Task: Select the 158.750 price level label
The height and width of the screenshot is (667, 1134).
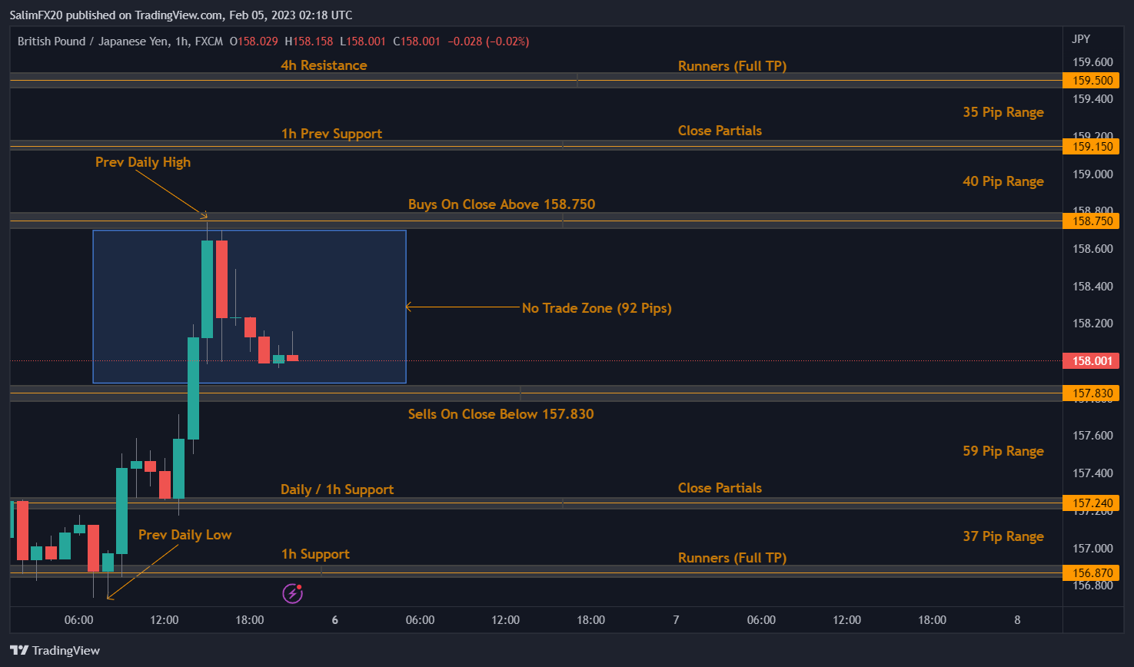Action: click(x=1092, y=221)
